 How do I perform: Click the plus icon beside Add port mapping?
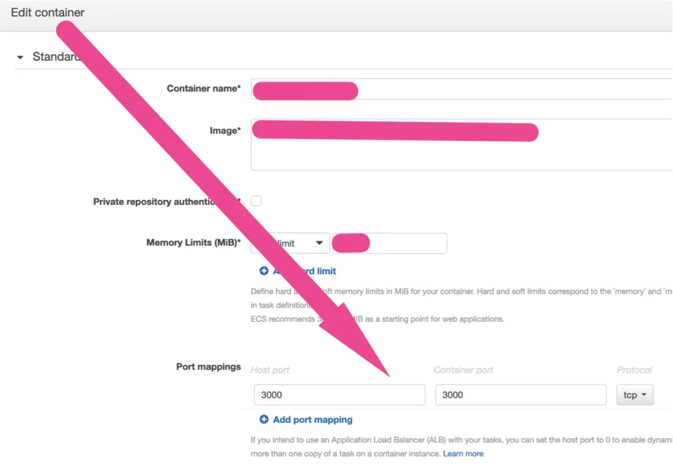pyautogui.click(x=264, y=420)
